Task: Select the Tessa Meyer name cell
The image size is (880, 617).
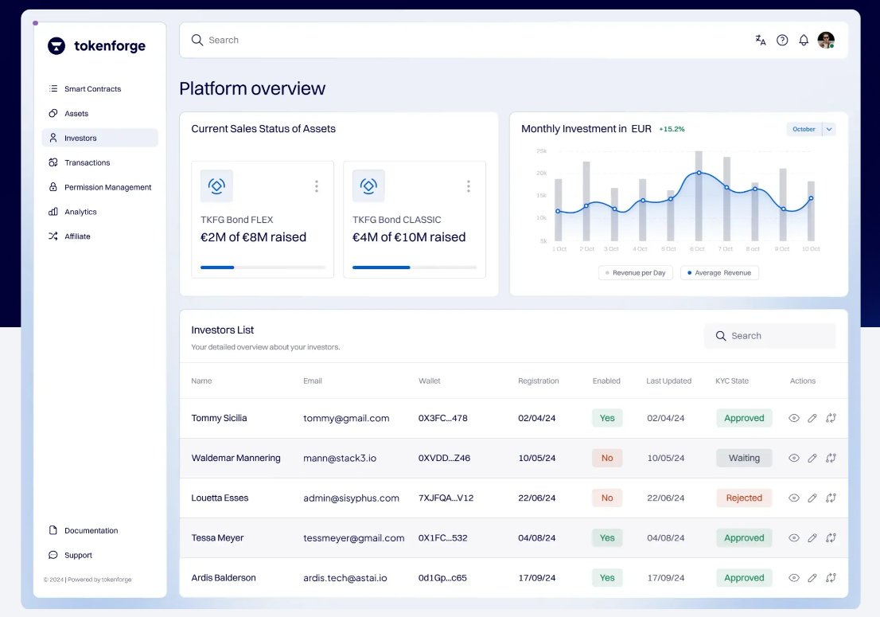Action: coord(217,537)
